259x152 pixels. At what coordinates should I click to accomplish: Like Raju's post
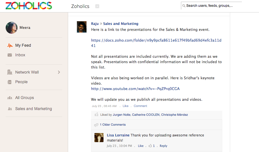[x=126, y=106]
